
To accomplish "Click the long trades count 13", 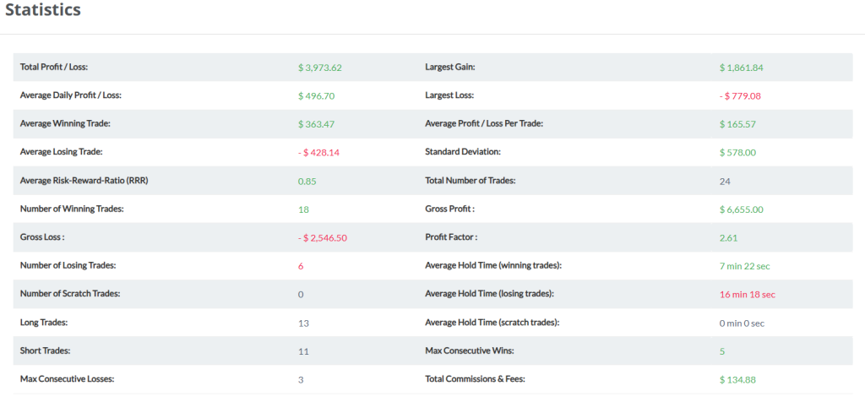I will 303,323.
